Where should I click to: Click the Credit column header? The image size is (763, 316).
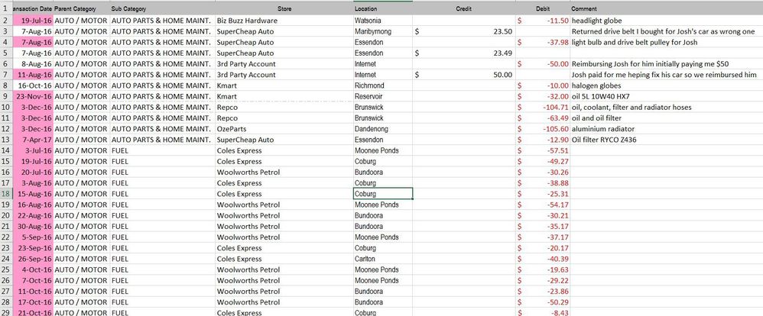[x=464, y=8]
